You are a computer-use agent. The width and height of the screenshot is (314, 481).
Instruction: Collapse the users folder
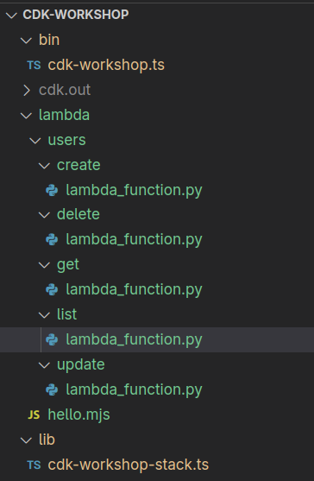pyautogui.click(x=35, y=141)
